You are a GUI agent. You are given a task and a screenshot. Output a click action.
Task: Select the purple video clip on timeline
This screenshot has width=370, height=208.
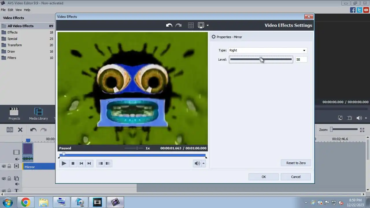(x=28, y=149)
